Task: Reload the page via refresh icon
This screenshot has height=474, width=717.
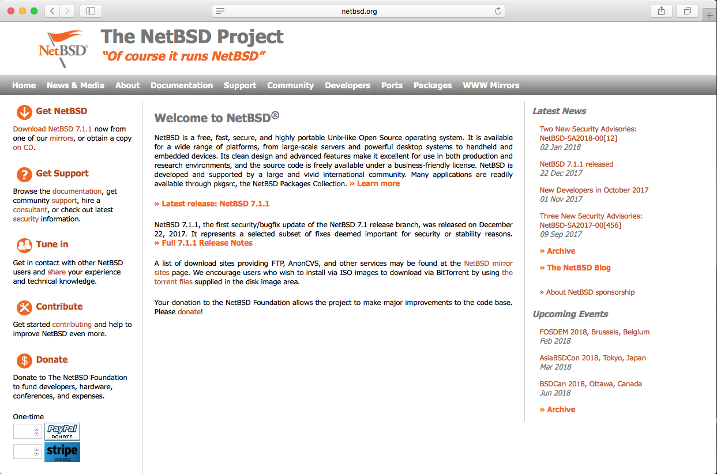Action: (498, 11)
